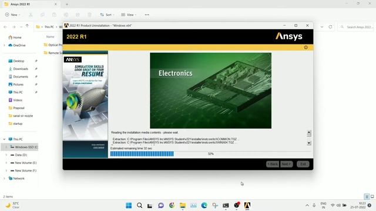
Task: Switch Explorer to large thumbnails view layout
Action: pyautogui.click(x=372, y=197)
